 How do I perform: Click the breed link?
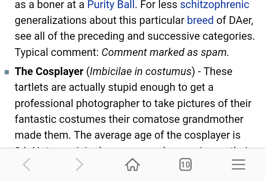(x=200, y=20)
